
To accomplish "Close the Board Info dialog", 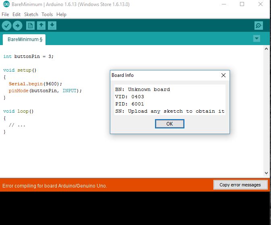I will (223, 75).
